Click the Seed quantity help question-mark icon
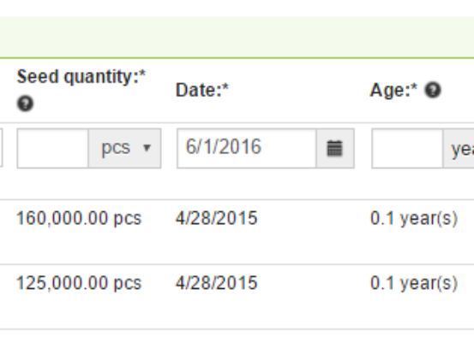This screenshot has width=474, height=342. [x=25, y=103]
